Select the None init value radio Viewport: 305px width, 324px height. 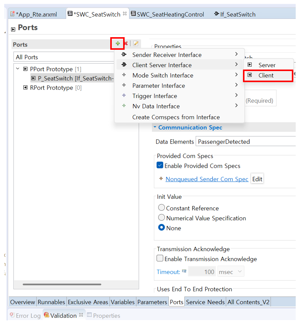161,227
